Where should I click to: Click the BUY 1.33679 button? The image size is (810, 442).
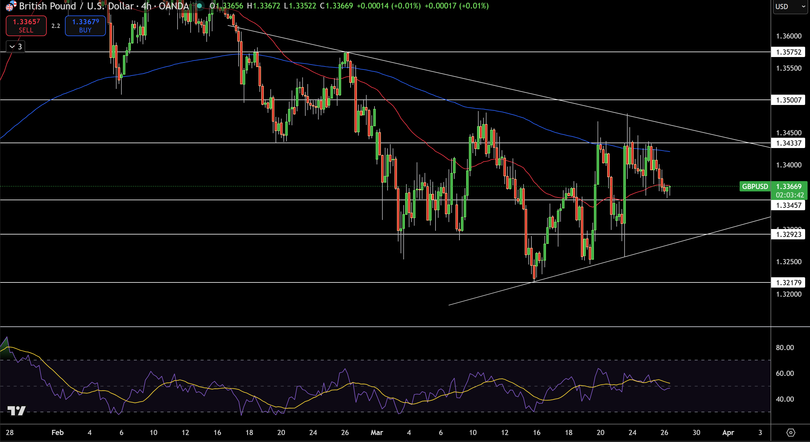tap(85, 26)
